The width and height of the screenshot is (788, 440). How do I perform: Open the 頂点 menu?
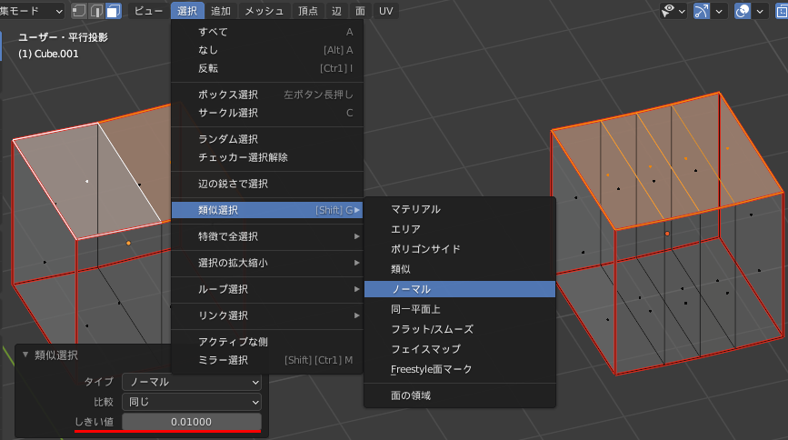308,11
